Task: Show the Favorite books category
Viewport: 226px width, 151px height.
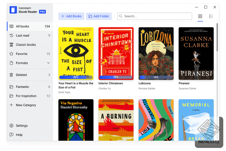Action: [x=30, y=54]
